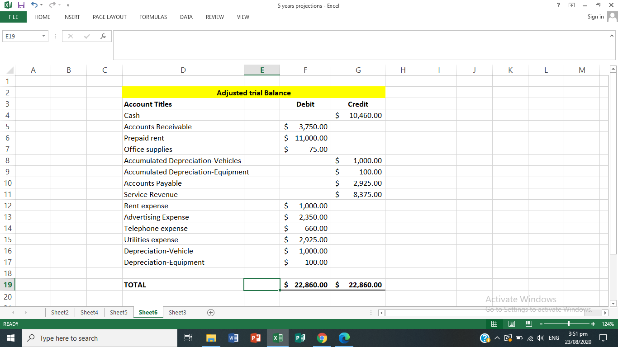Open the Customize Quick Access Toolbar dropdown
This screenshot has width=618, height=347.
[x=68, y=5]
